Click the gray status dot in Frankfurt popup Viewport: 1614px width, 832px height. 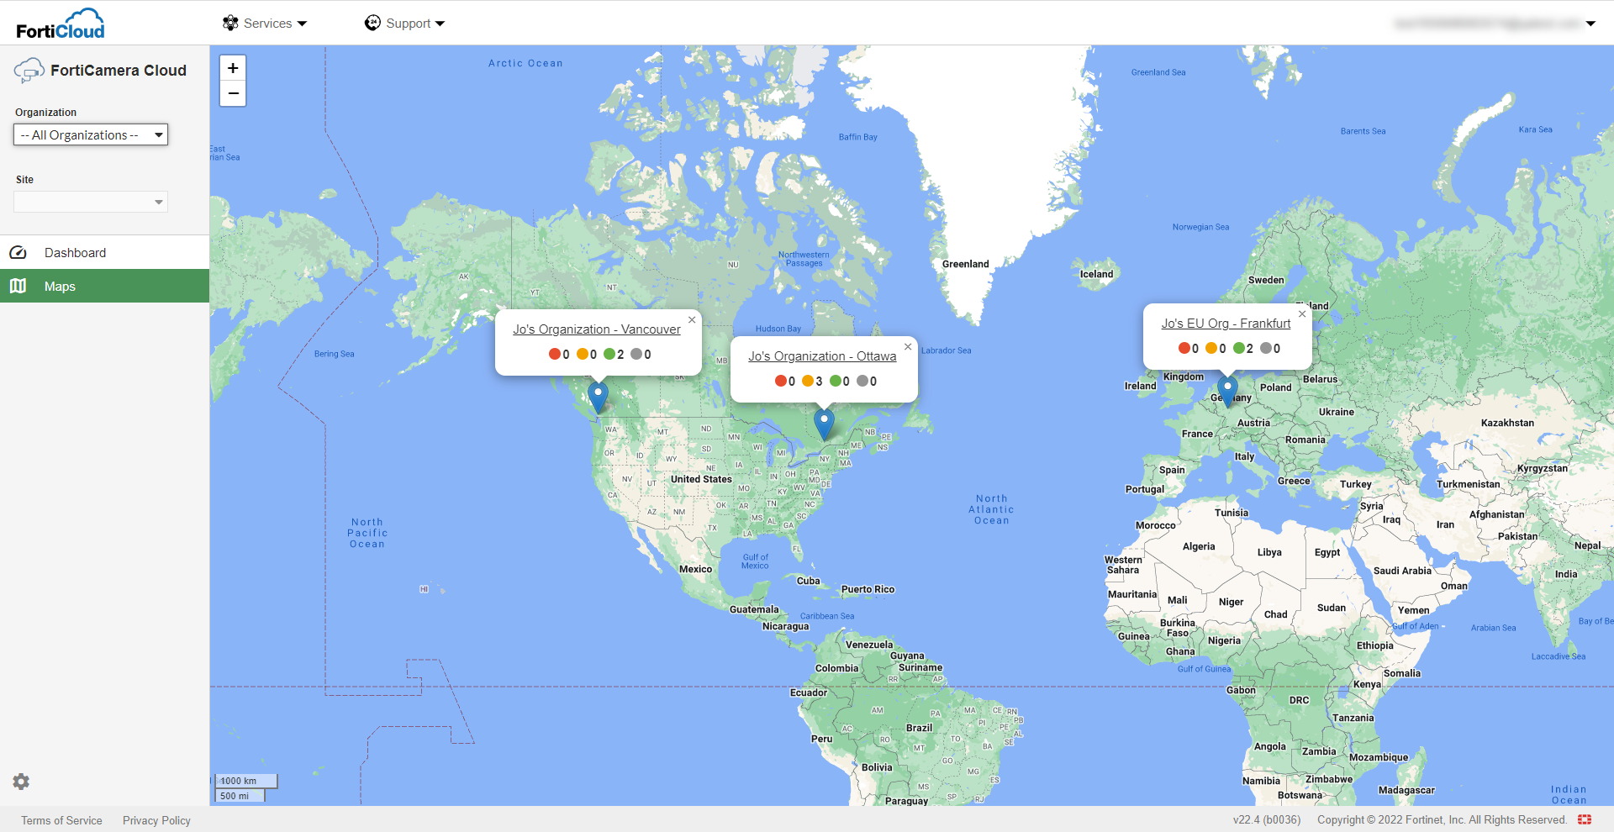(x=1265, y=348)
